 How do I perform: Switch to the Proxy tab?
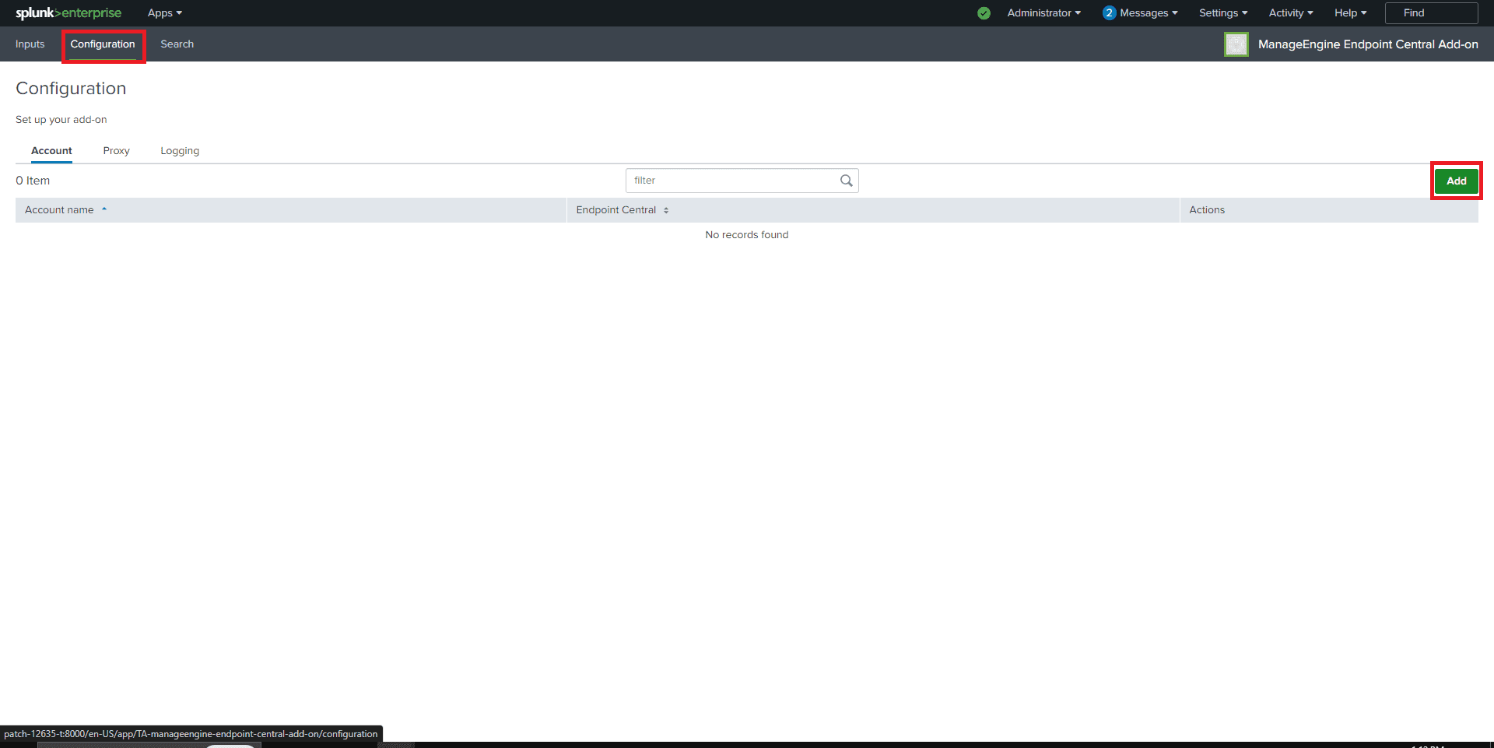pyautogui.click(x=116, y=151)
